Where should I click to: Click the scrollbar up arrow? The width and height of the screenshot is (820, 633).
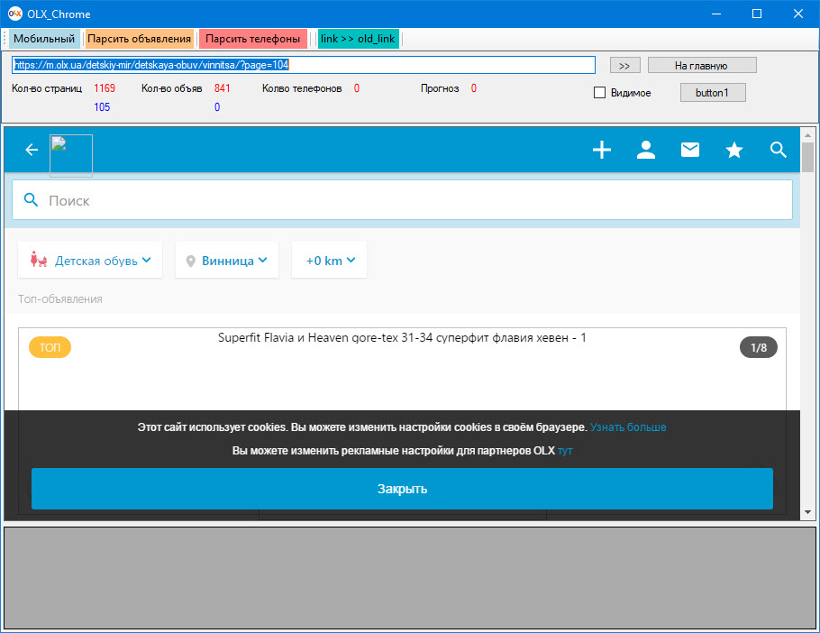point(808,135)
